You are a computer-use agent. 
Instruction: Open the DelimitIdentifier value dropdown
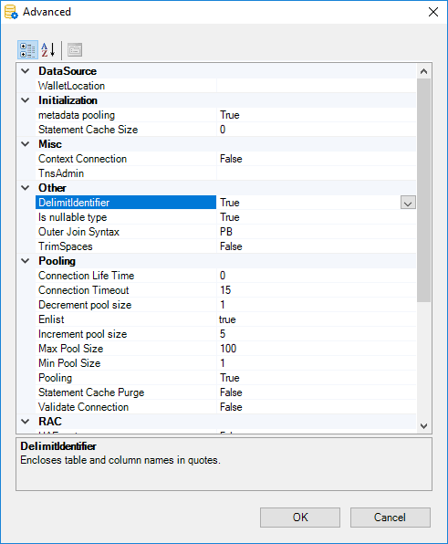coord(408,203)
